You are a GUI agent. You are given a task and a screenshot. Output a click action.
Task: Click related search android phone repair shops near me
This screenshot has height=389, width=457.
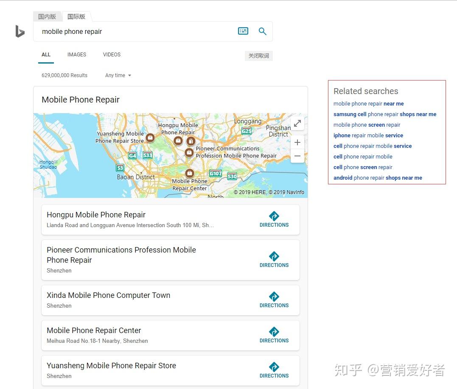tap(378, 178)
